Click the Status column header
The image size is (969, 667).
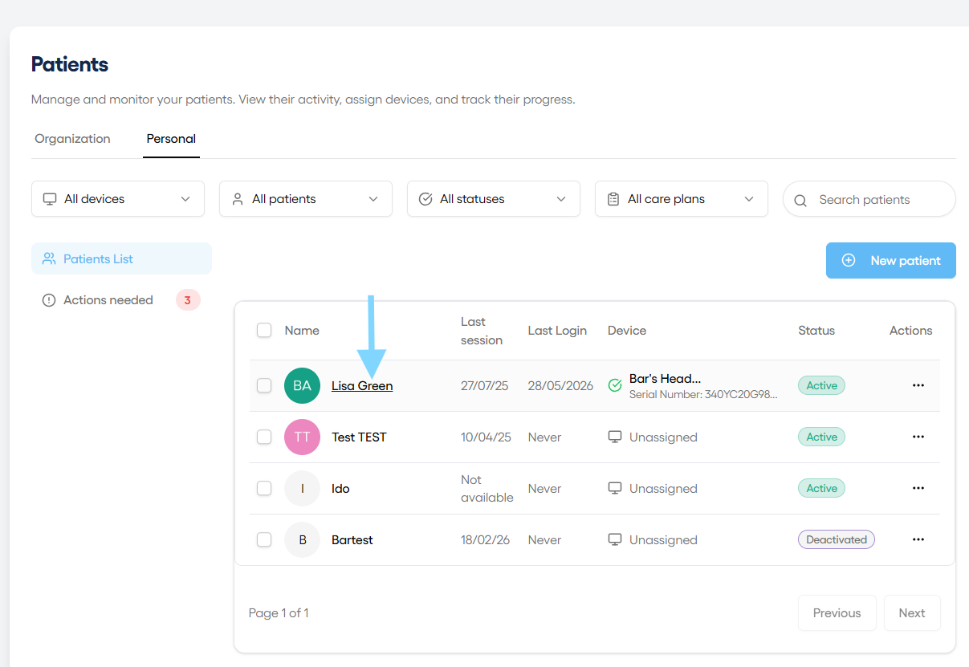[x=816, y=330]
